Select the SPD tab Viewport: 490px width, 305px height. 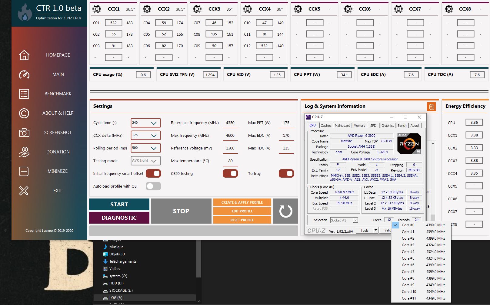click(373, 126)
